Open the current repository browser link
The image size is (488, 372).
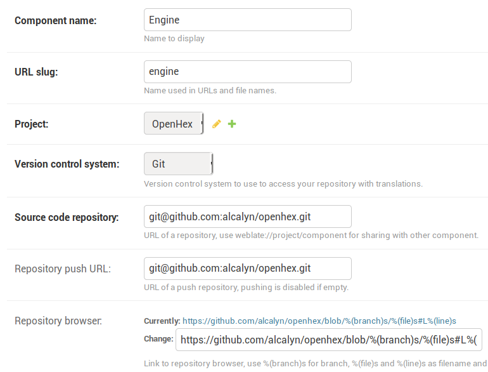(x=319, y=321)
